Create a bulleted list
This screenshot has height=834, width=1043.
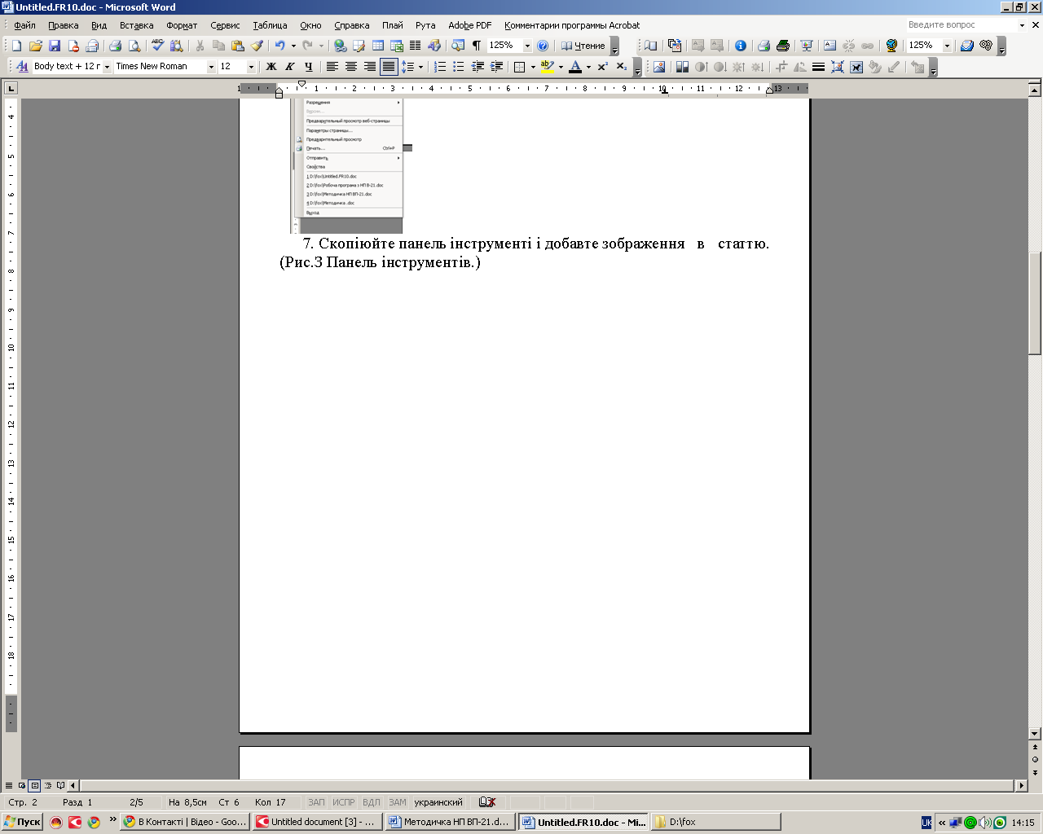pyautogui.click(x=459, y=67)
